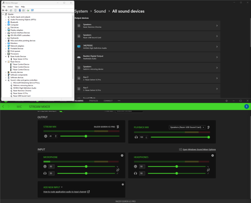The width and height of the screenshot is (251, 203).
Task: Switch to Synapse Profiles tab
Action: pyautogui.click(x=94, y=101)
